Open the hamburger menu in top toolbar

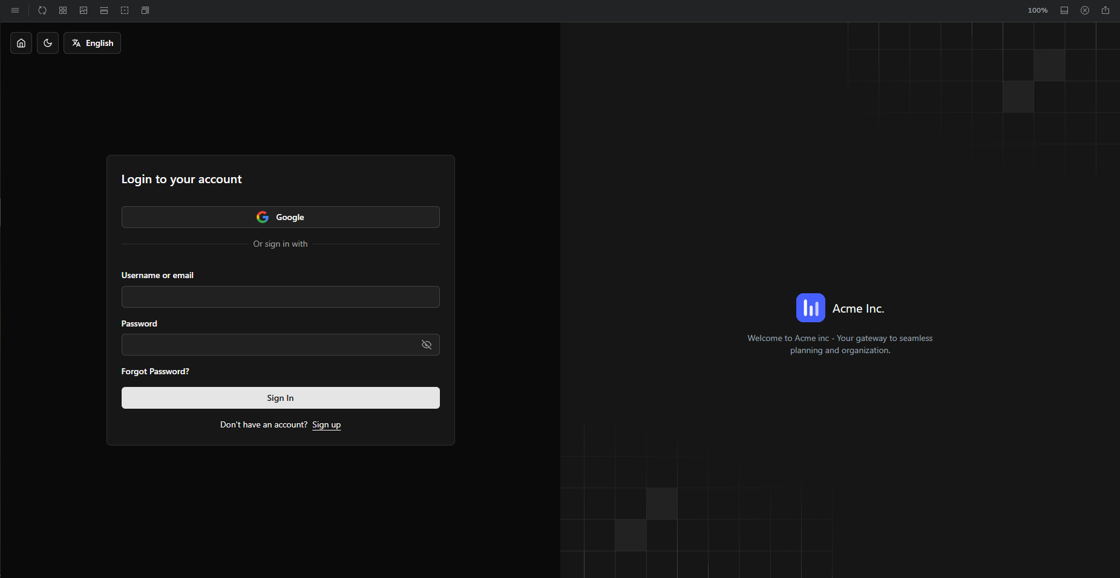[x=15, y=10]
